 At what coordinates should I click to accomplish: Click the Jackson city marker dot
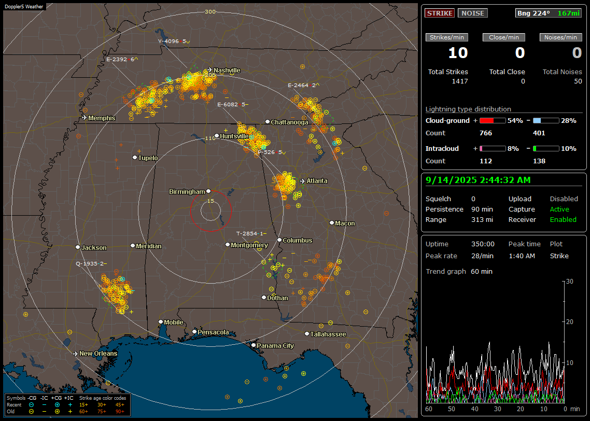pyautogui.click(x=78, y=247)
